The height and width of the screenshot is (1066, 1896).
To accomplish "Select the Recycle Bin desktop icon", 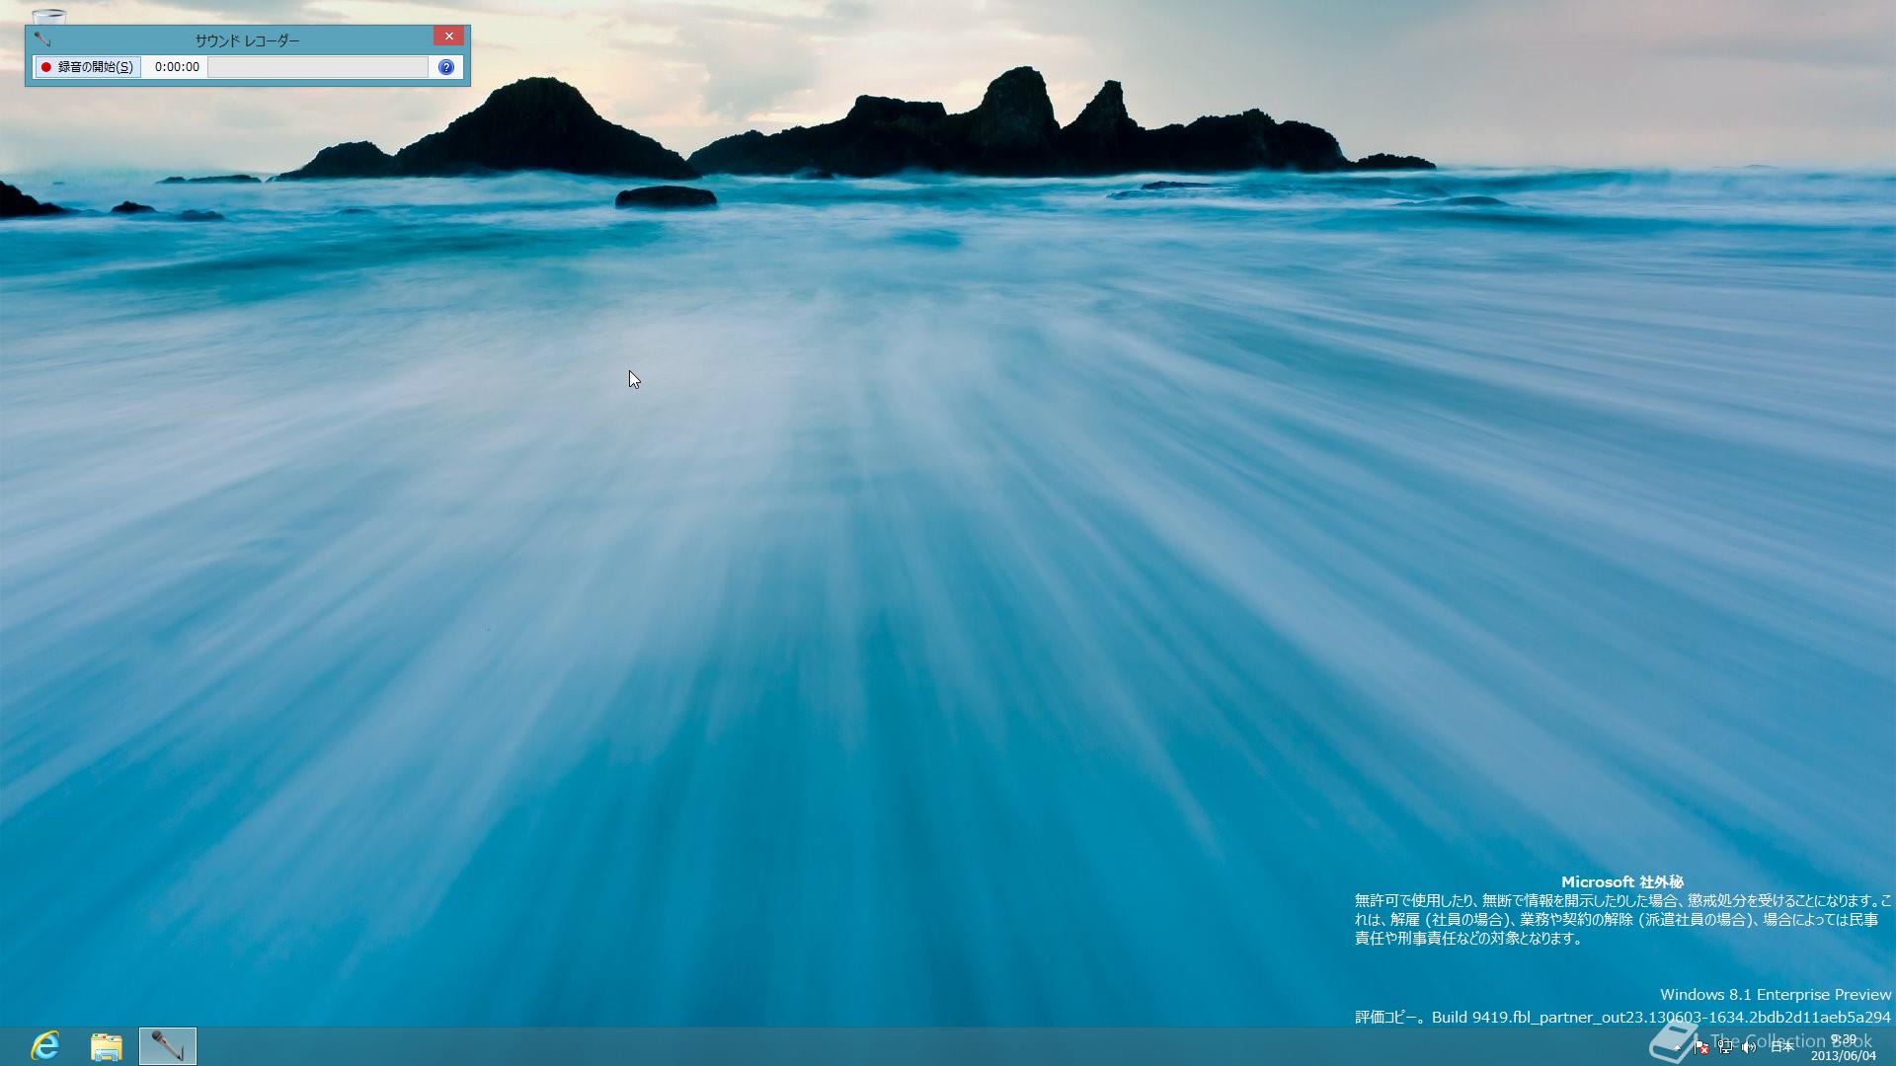I will click(x=48, y=16).
